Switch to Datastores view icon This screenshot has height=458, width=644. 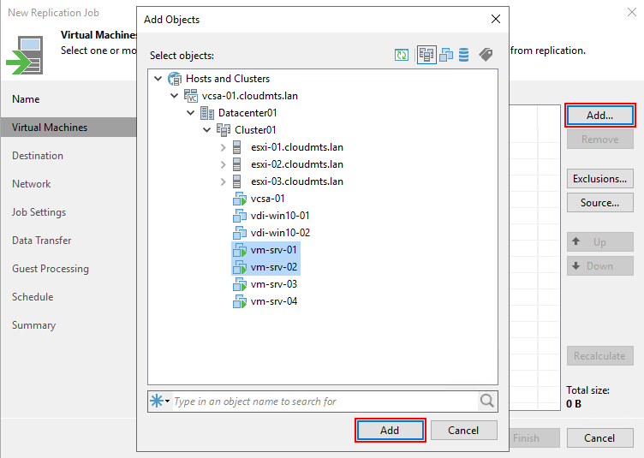464,56
